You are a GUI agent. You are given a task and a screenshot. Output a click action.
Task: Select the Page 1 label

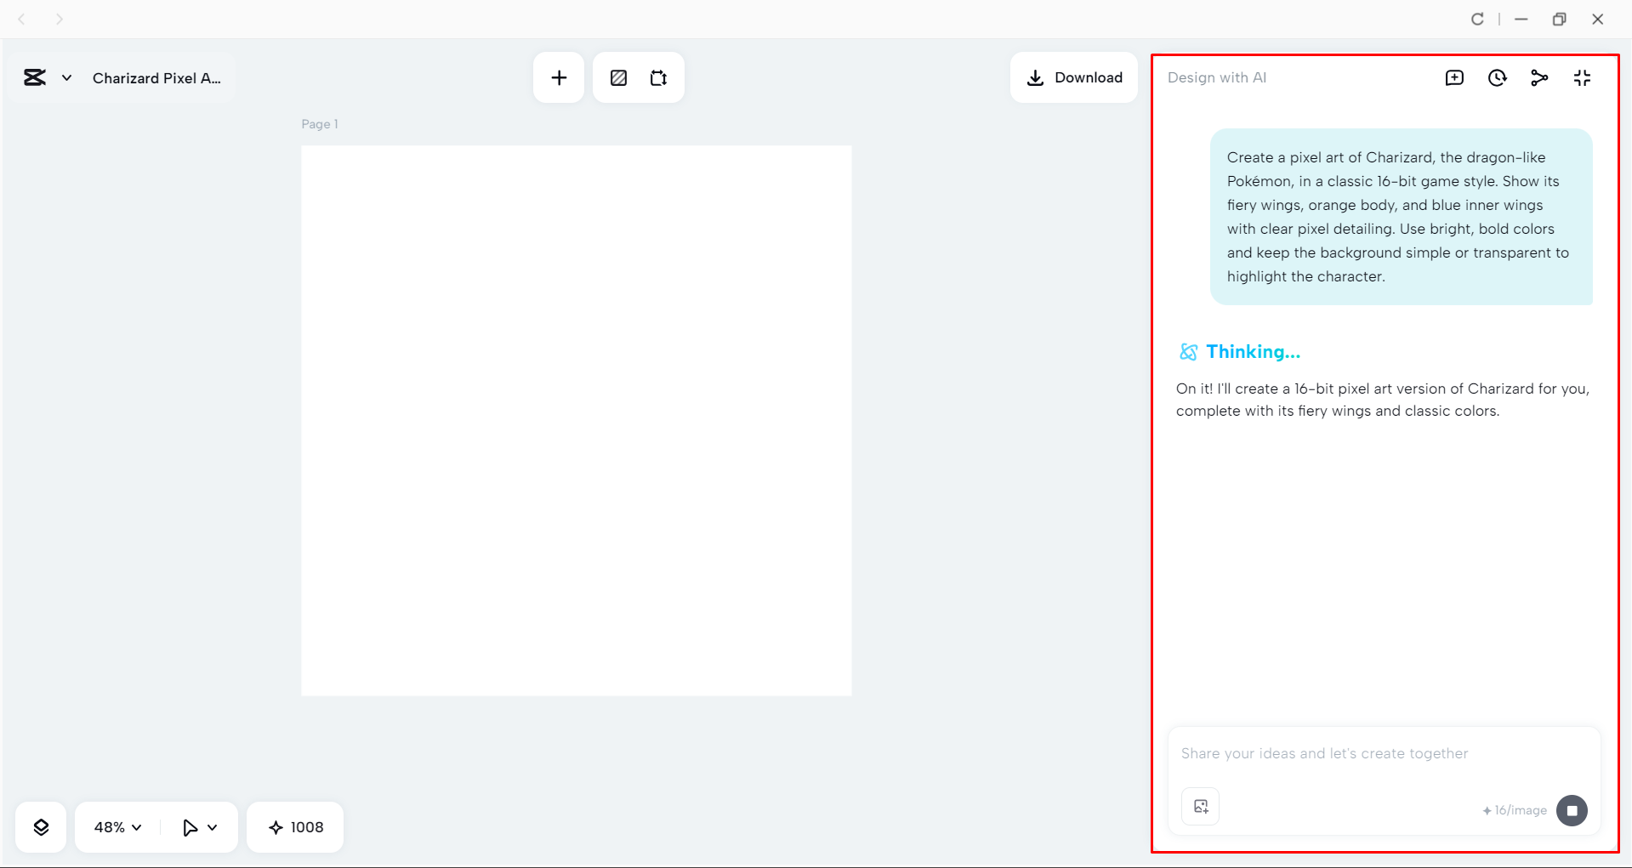pos(320,124)
